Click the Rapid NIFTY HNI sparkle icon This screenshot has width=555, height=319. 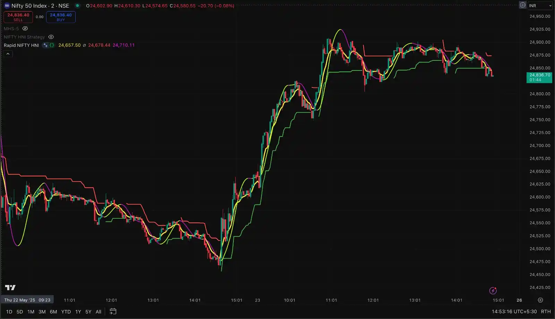point(45,45)
